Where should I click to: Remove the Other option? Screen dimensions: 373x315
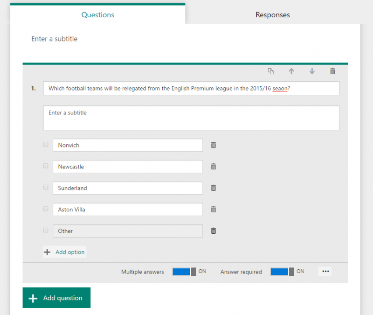(213, 231)
